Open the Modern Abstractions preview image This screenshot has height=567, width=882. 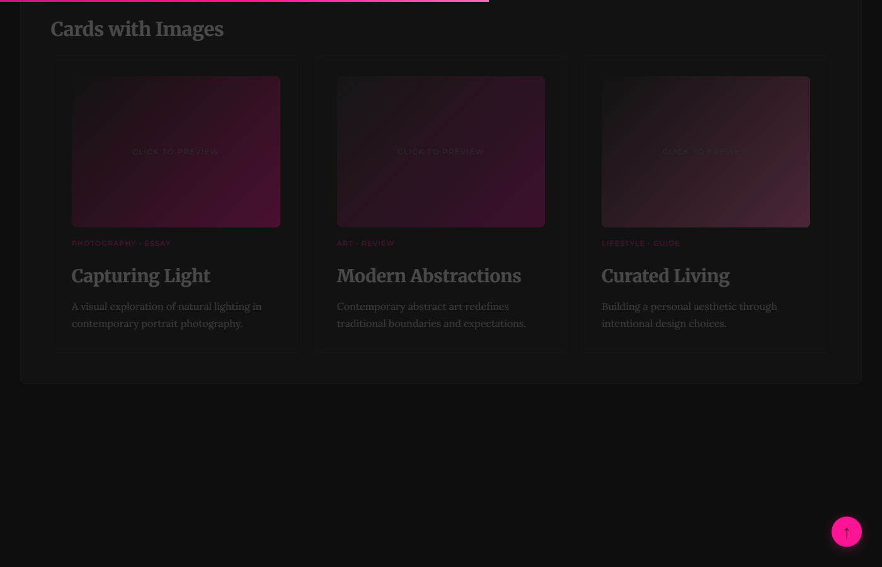click(x=440, y=152)
